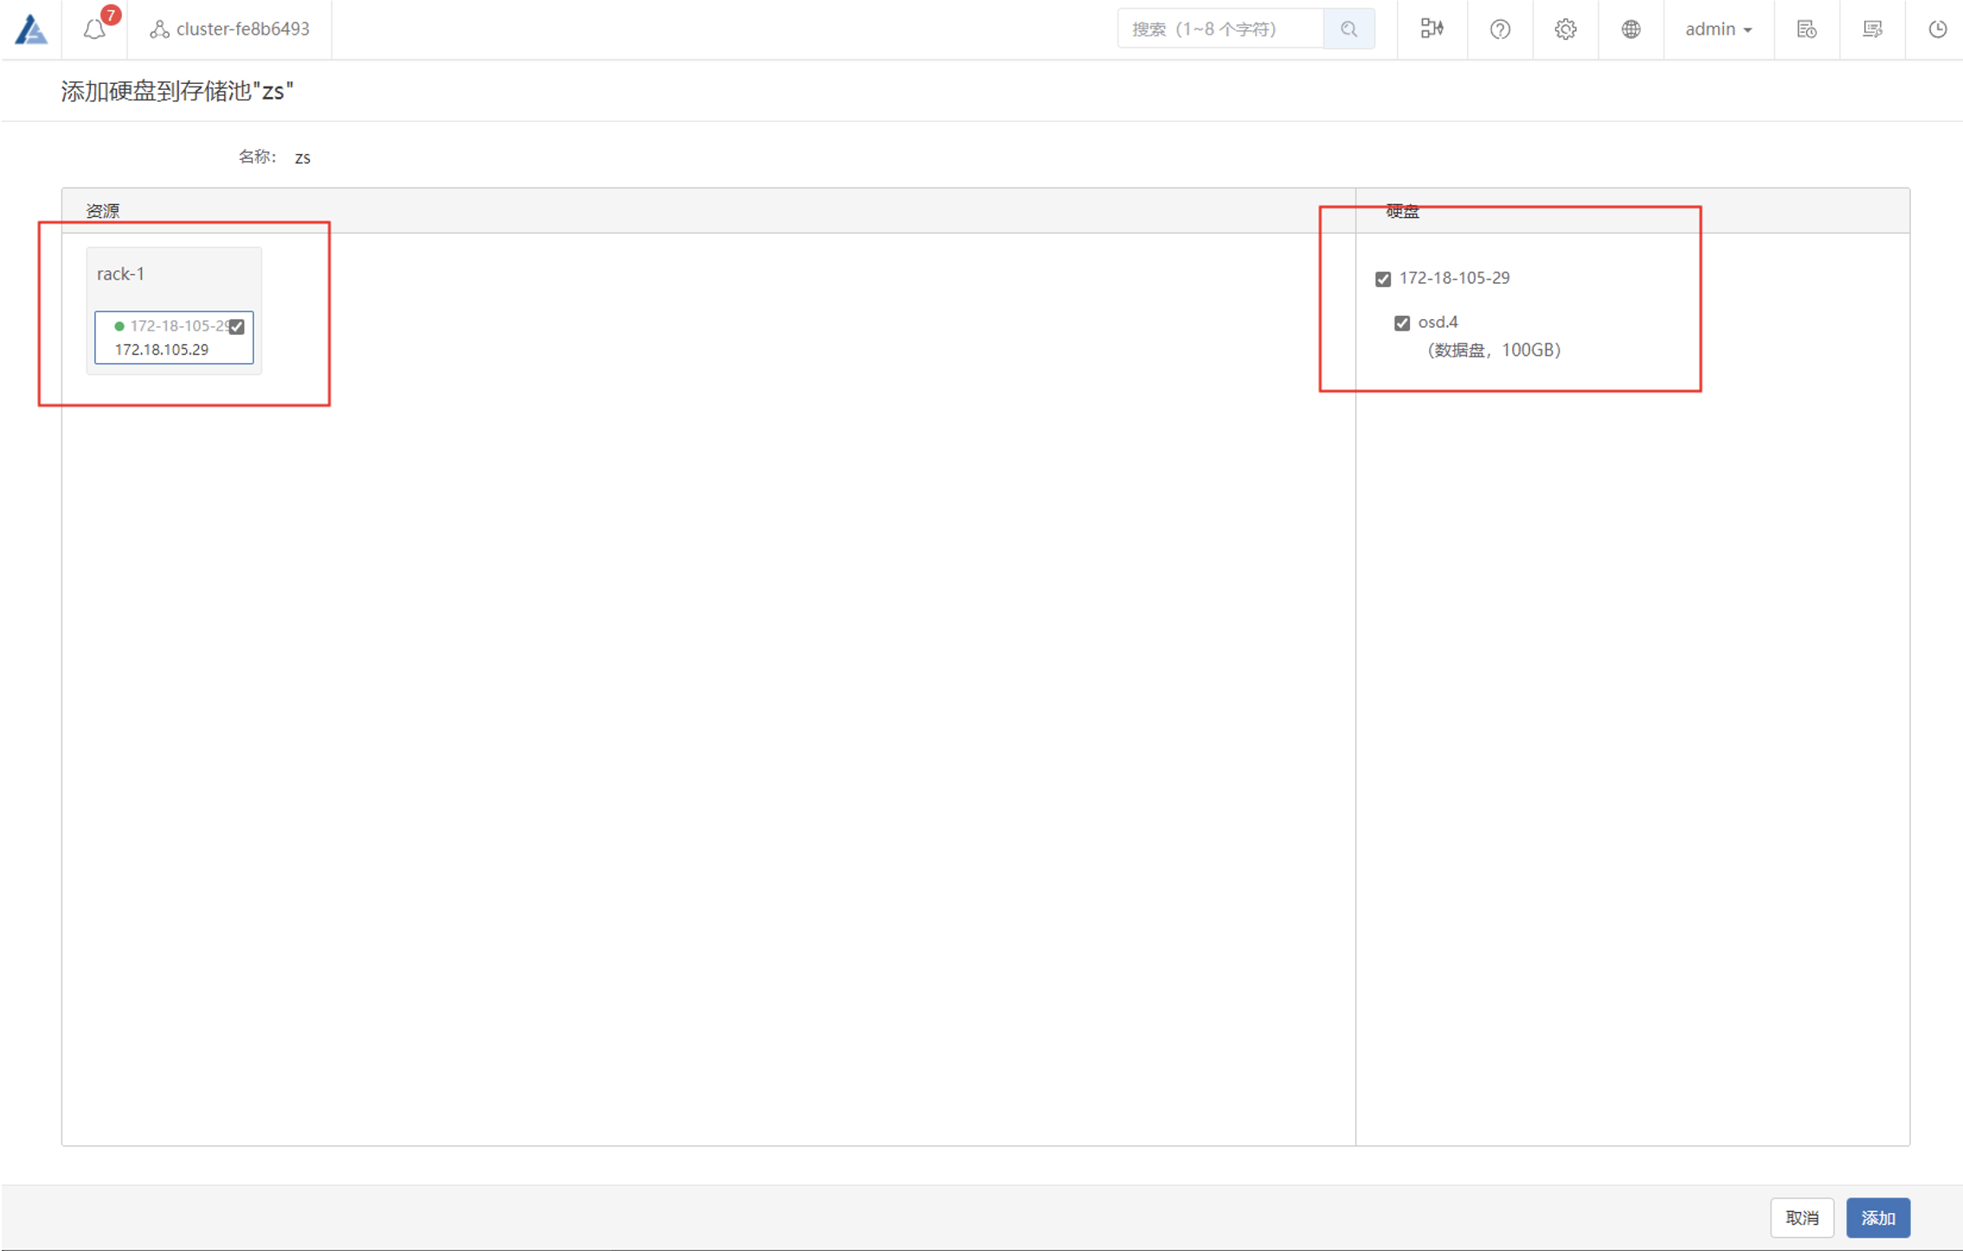Open the admin user dropdown
1963x1251 pixels.
click(x=1718, y=29)
